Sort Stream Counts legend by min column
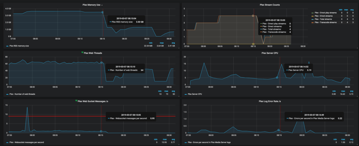Viewport: 359px width, 146px height. tap(341, 10)
